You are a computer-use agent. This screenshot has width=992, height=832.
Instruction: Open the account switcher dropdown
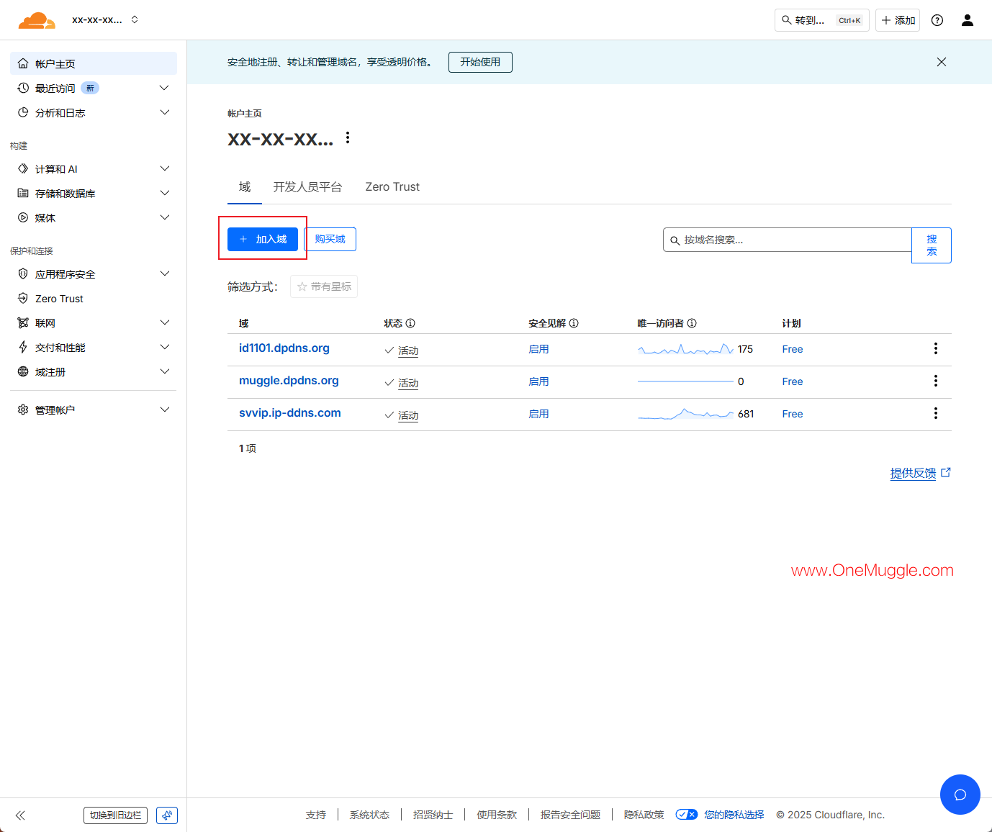pyautogui.click(x=105, y=20)
